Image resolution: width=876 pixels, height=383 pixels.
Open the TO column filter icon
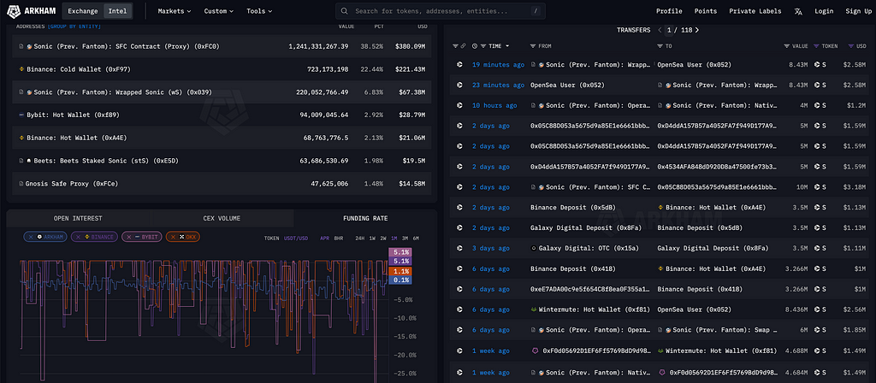(660, 46)
